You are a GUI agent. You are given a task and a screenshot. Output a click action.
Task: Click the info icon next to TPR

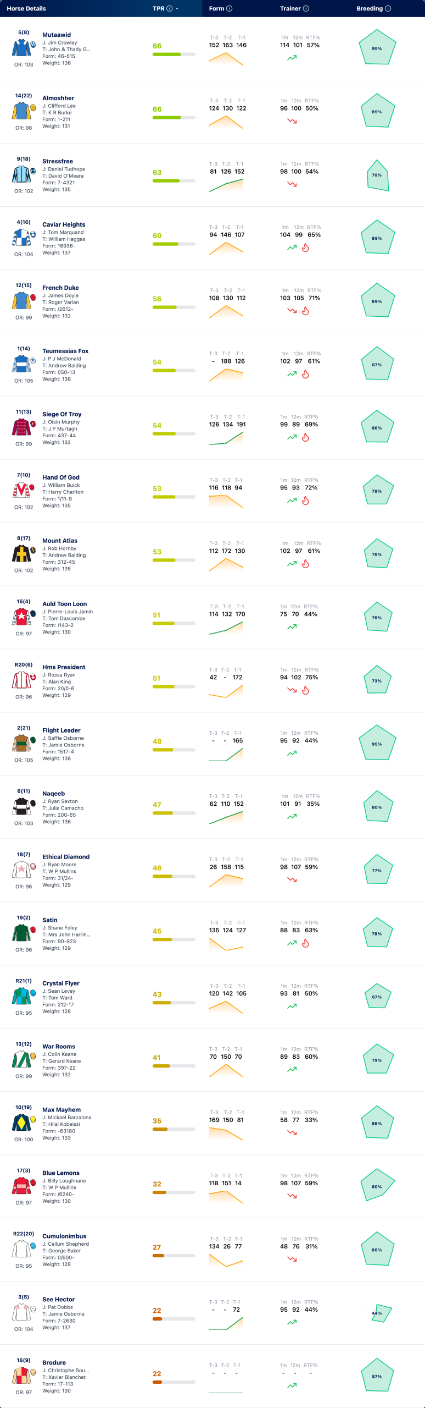[169, 8]
